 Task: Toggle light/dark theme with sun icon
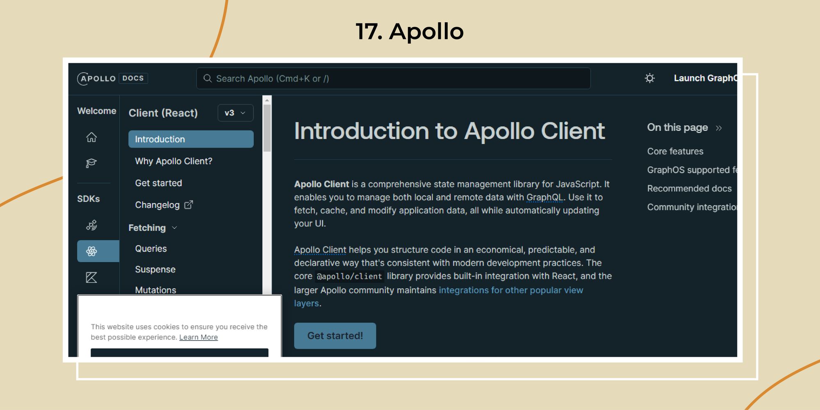tap(649, 78)
